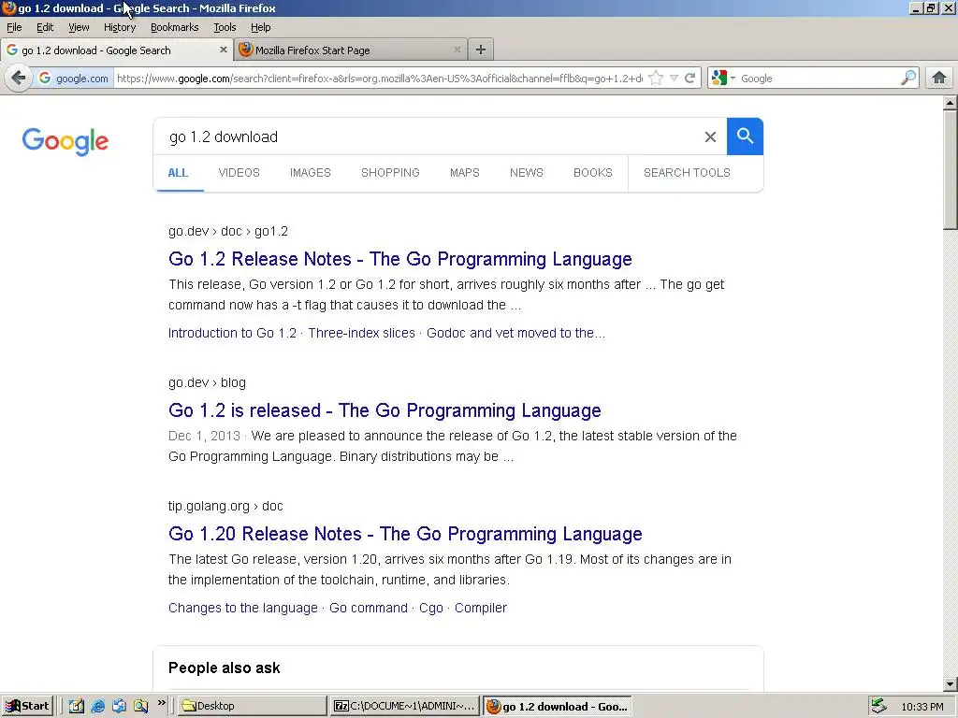Image resolution: width=958 pixels, height=718 pixels.
Task: Reload the page with the refresh icon
Action: point(689,79)
